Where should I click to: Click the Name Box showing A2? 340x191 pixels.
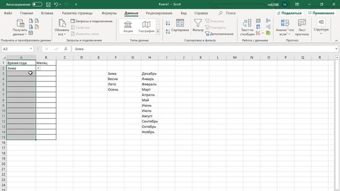coord(15,49)
